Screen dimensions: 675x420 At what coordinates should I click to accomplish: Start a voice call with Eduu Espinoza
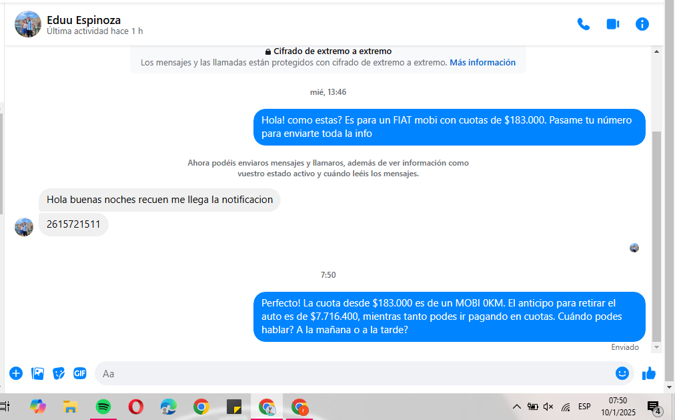(584, 24)
